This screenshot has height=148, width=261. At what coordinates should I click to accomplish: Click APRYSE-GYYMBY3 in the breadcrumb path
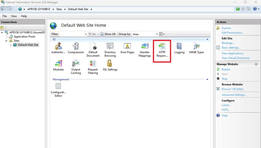[38, 9]
